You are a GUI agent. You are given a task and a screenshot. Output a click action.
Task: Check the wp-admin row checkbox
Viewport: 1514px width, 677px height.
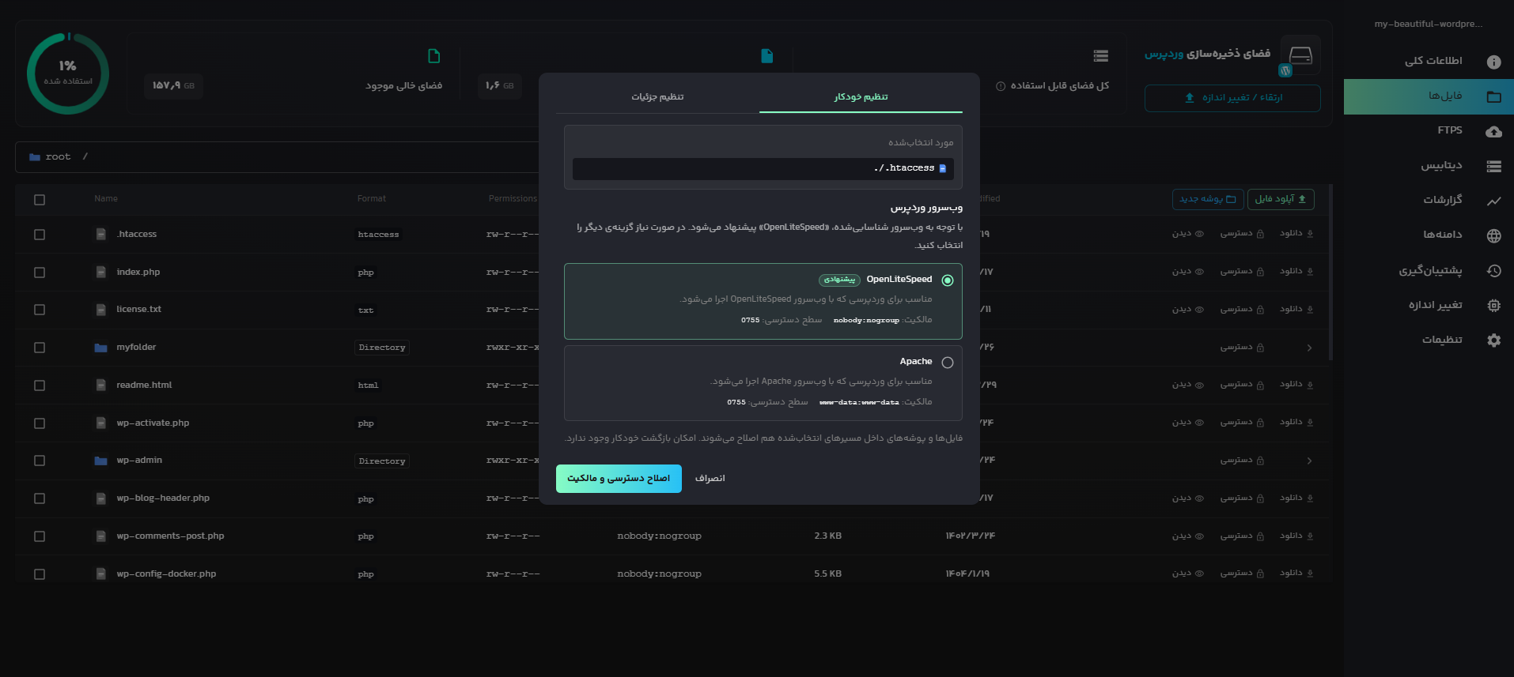click(40, 461)
